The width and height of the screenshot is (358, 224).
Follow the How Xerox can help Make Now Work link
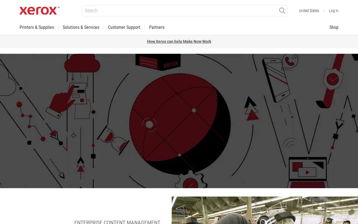[179, 41]
